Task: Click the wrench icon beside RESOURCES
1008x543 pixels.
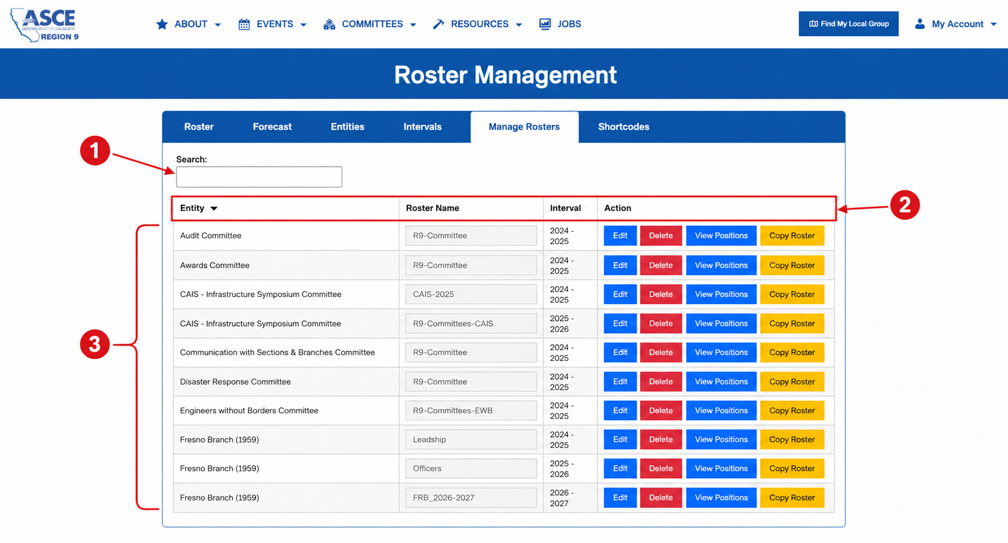Action: (438, 24)
